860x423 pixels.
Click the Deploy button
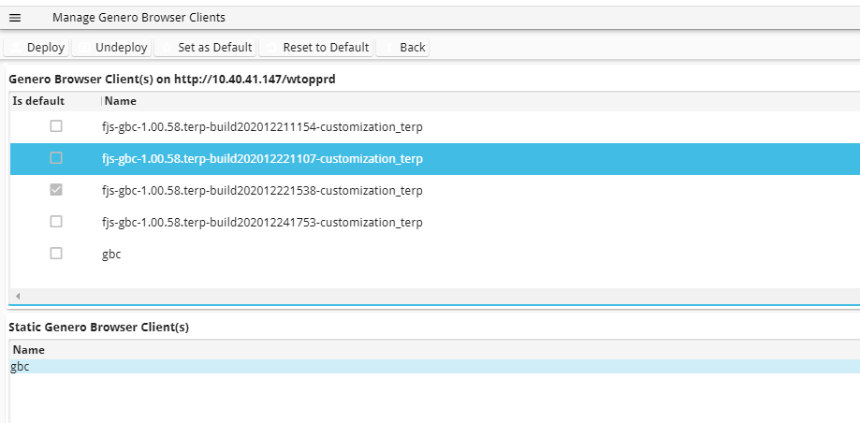[x=36, y=47]
